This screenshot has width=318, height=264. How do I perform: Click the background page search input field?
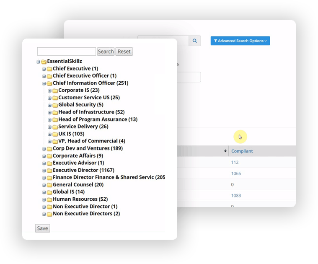point(183,41)
